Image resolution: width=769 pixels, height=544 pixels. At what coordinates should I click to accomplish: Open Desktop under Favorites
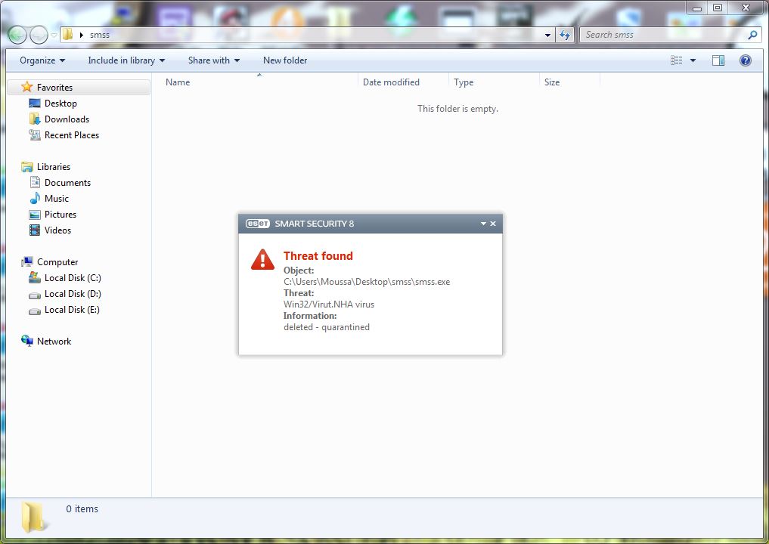pyautogui.click(x=60, y=104)
